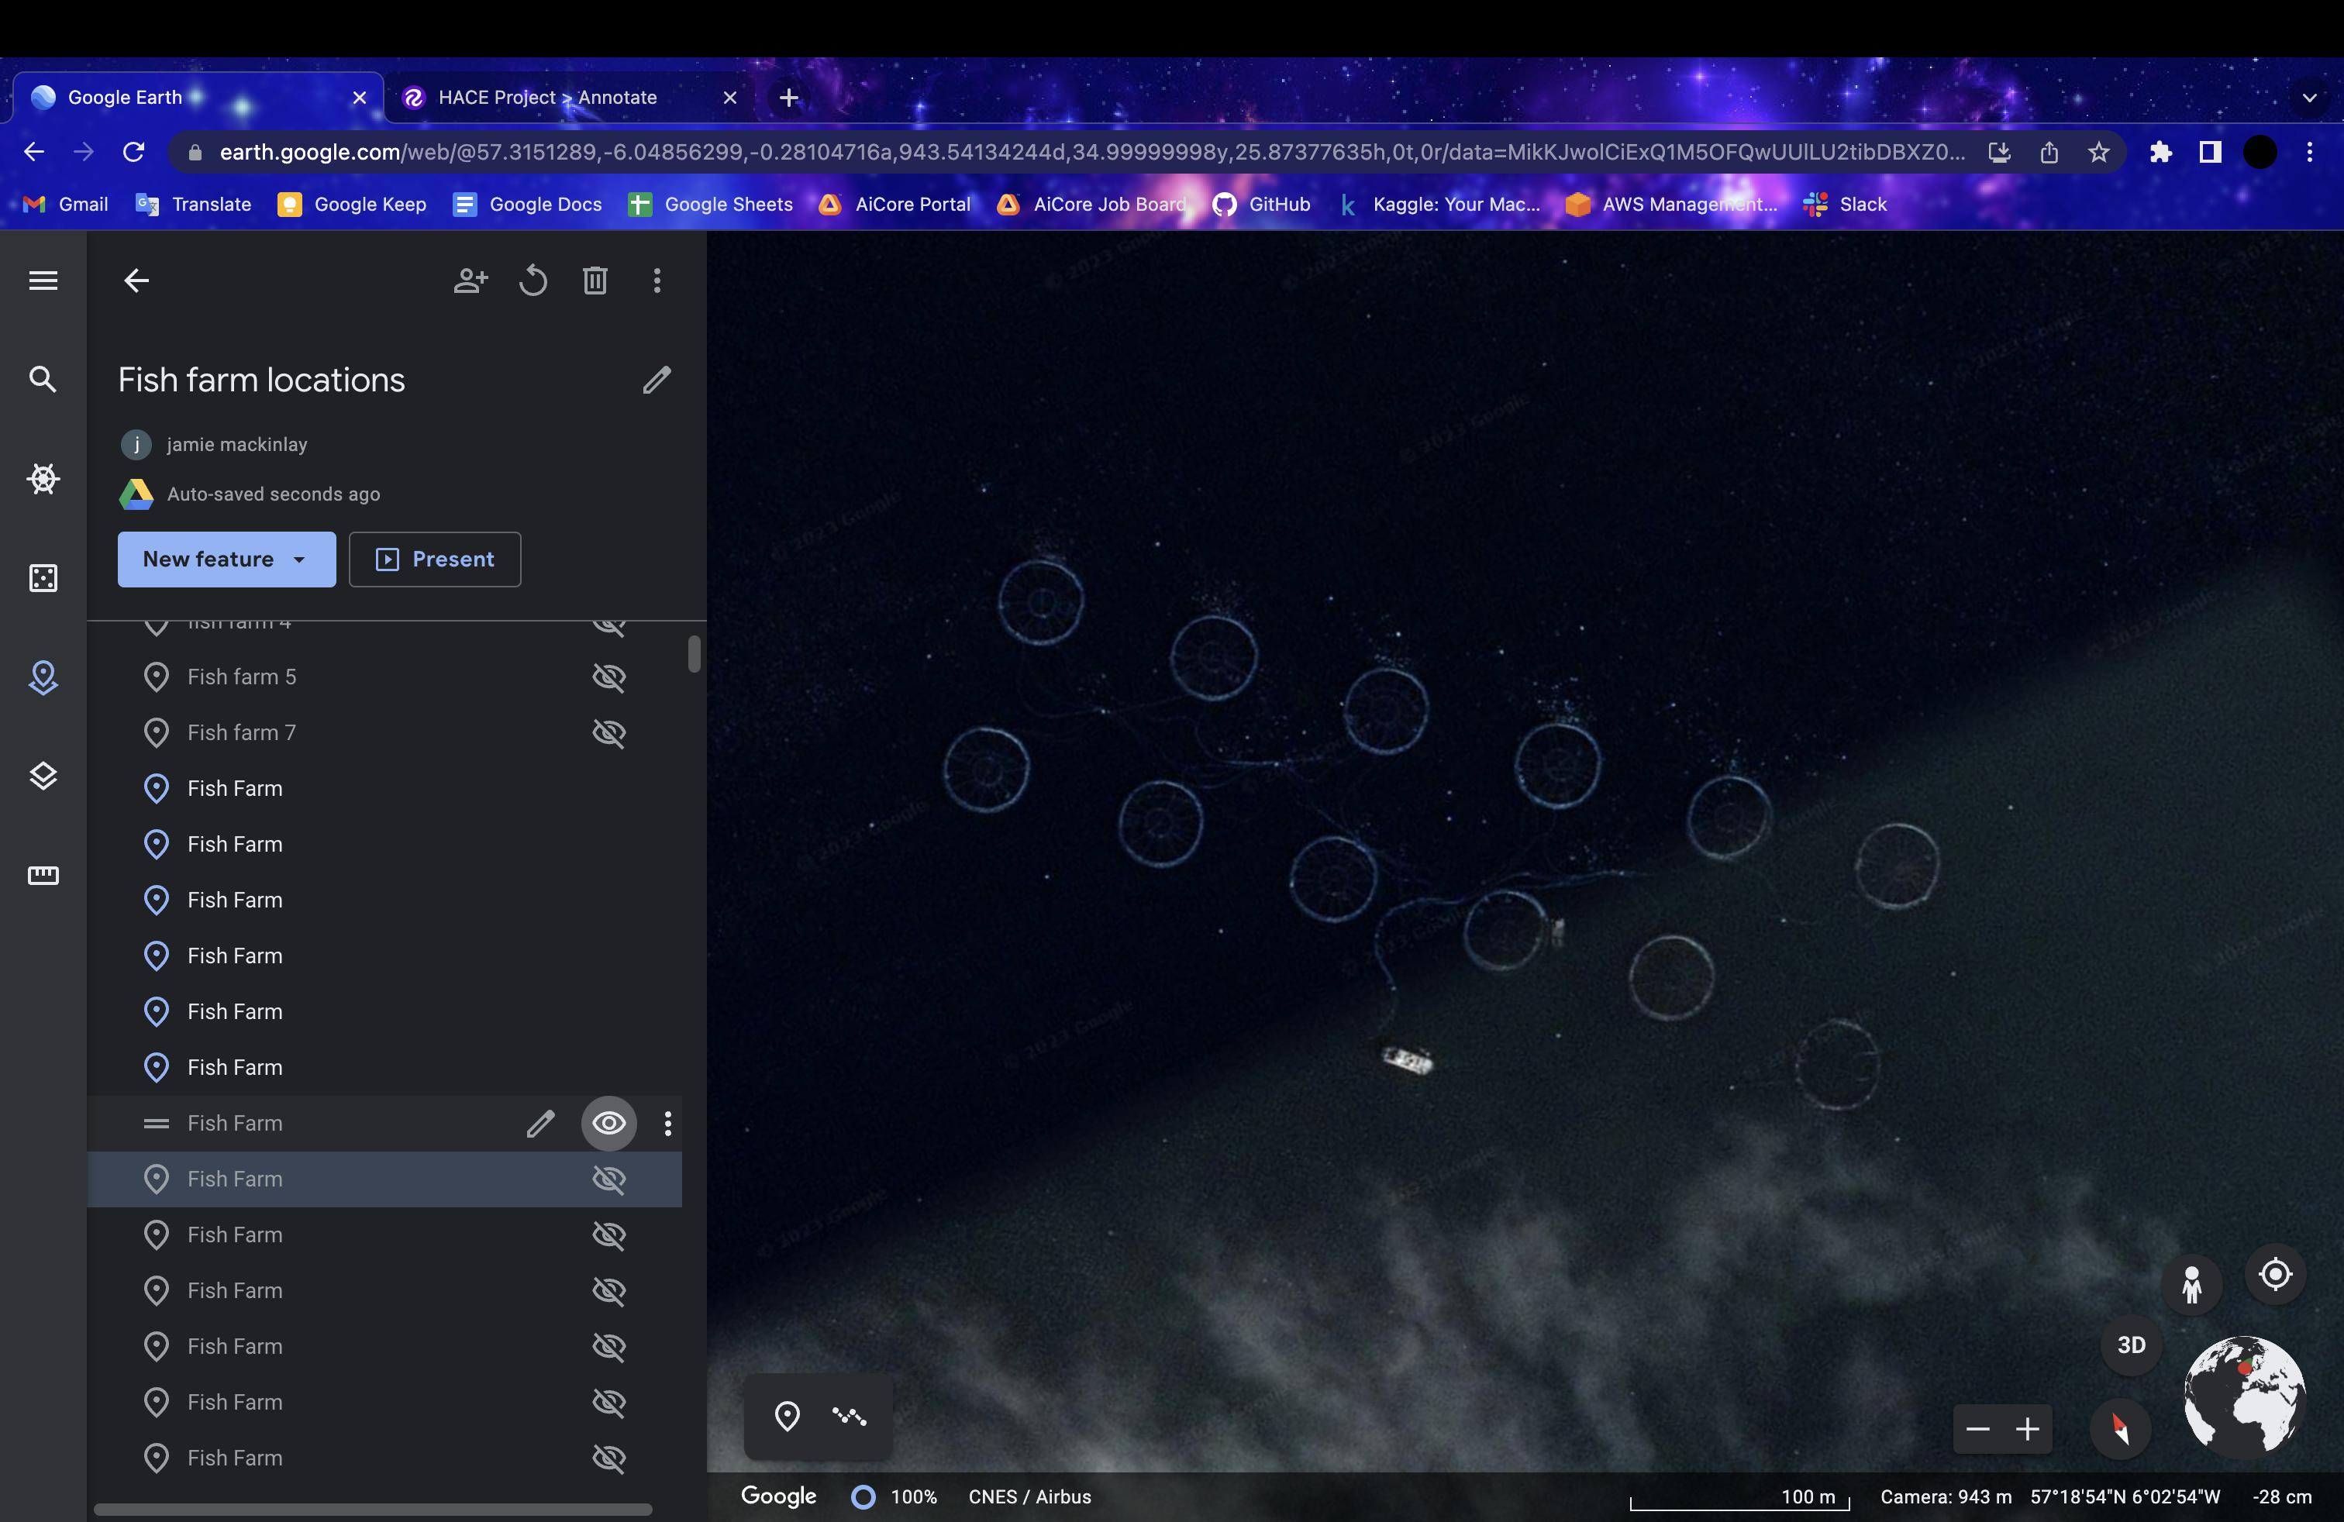Image resolution: width=2344 pixels, height=1522 pixels.
Task: Add placemark tool on the map
Action: pyautogui.click(x=787, y=1417)
